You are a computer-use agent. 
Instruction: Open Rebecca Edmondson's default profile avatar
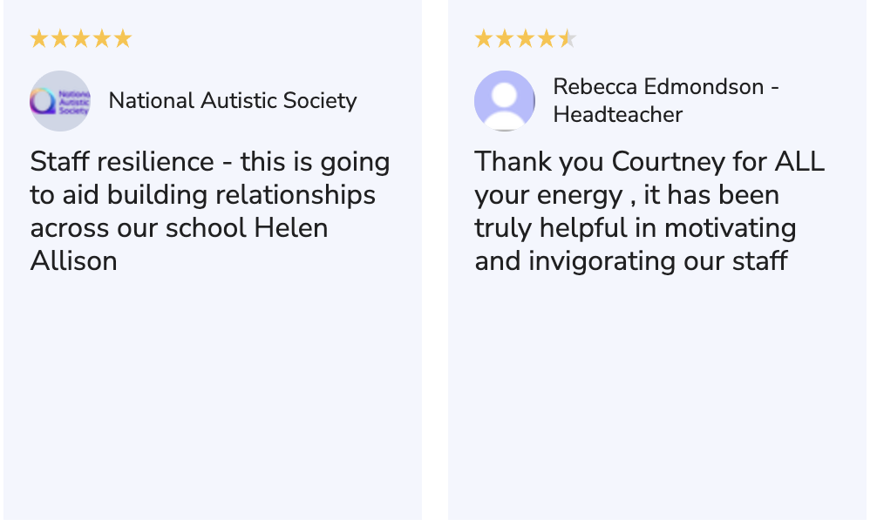pos(505,101)
